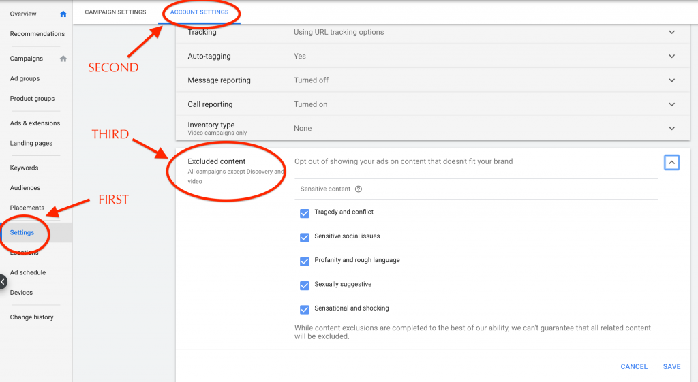Expand the Call reporting row

[x=671, y=104]
